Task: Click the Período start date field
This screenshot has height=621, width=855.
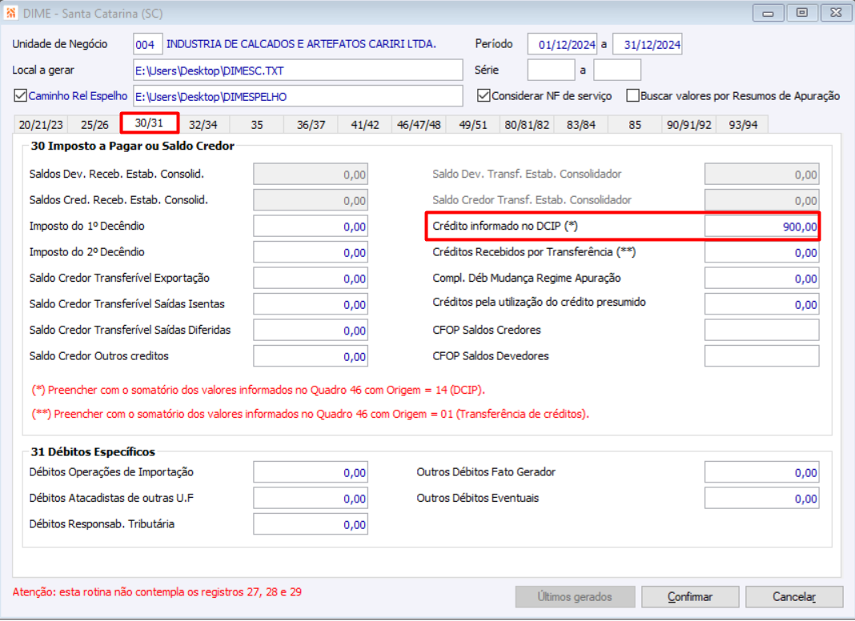Action: pyautogui.click(x=562, y=44)
